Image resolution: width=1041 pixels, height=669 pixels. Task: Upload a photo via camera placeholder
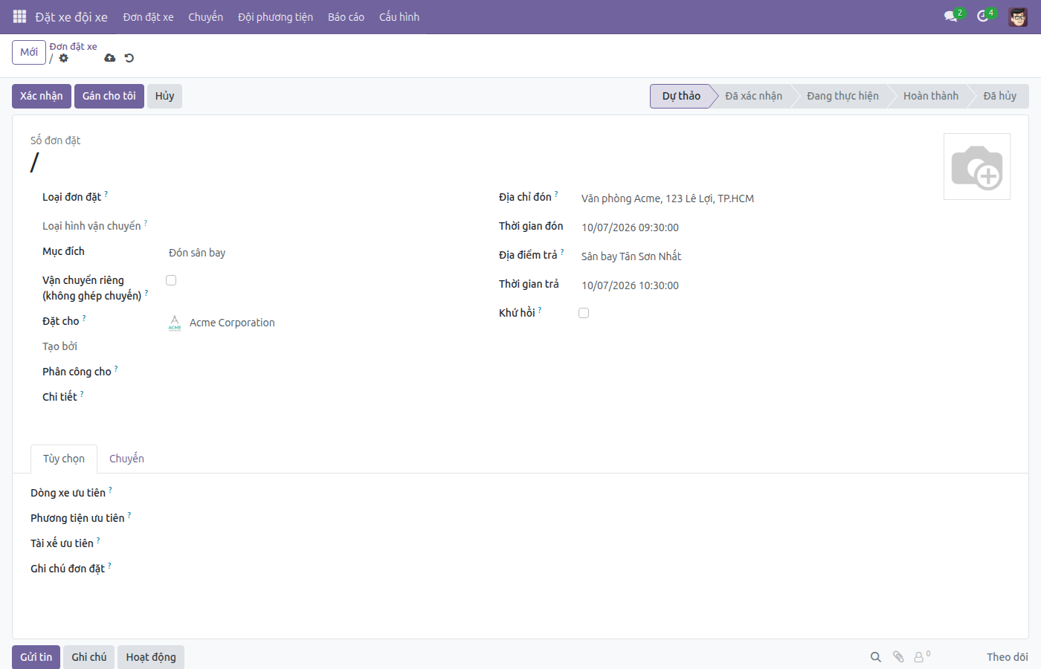[977, 167]
